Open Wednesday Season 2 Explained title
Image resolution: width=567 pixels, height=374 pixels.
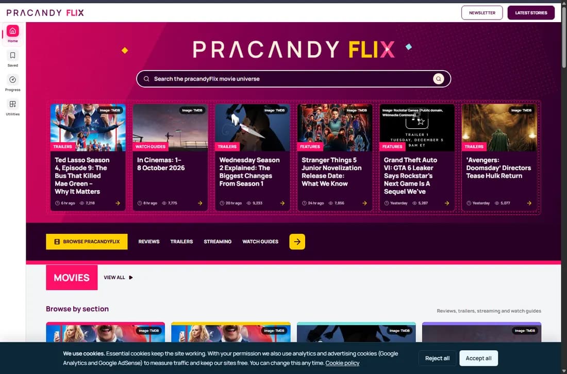click(x=249, y=172)
